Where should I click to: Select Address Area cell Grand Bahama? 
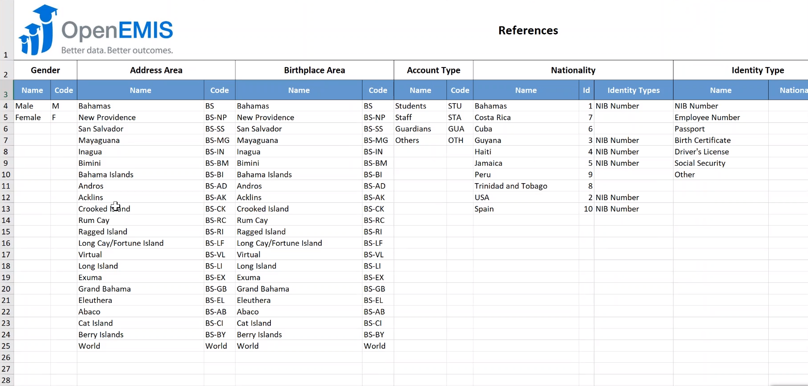140,289
